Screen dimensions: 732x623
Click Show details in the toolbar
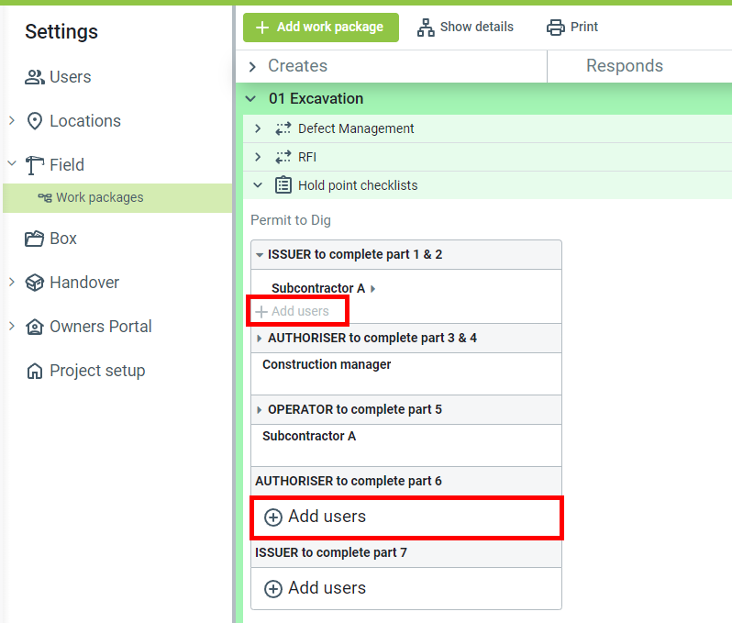point(465,28)
